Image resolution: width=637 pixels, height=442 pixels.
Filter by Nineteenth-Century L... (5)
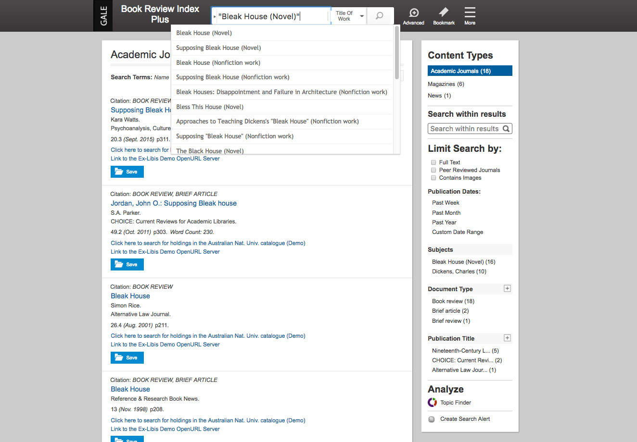[465, 351]
